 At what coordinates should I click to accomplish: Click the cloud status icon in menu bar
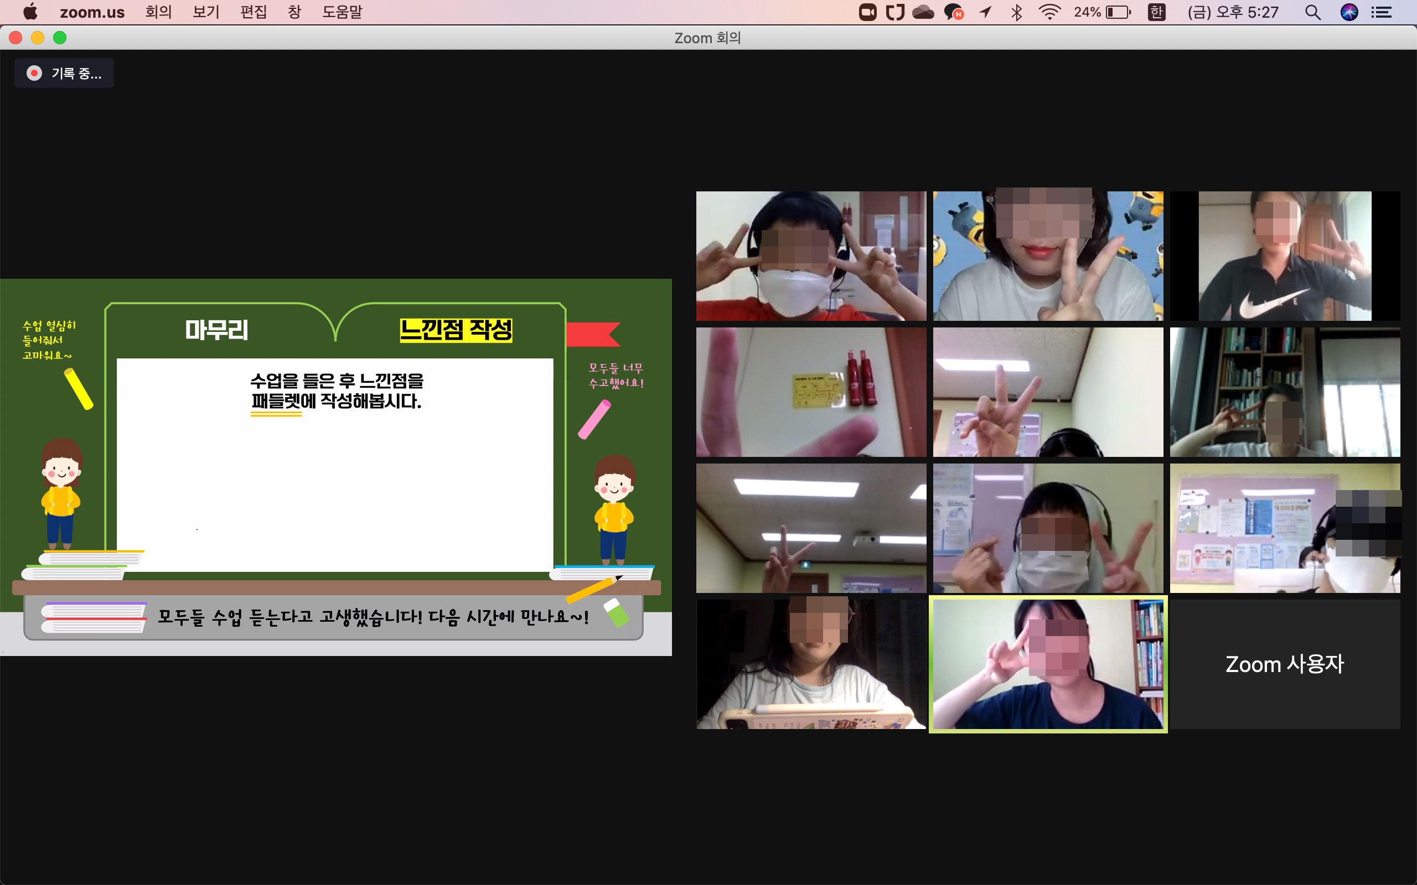coord(923,12)
